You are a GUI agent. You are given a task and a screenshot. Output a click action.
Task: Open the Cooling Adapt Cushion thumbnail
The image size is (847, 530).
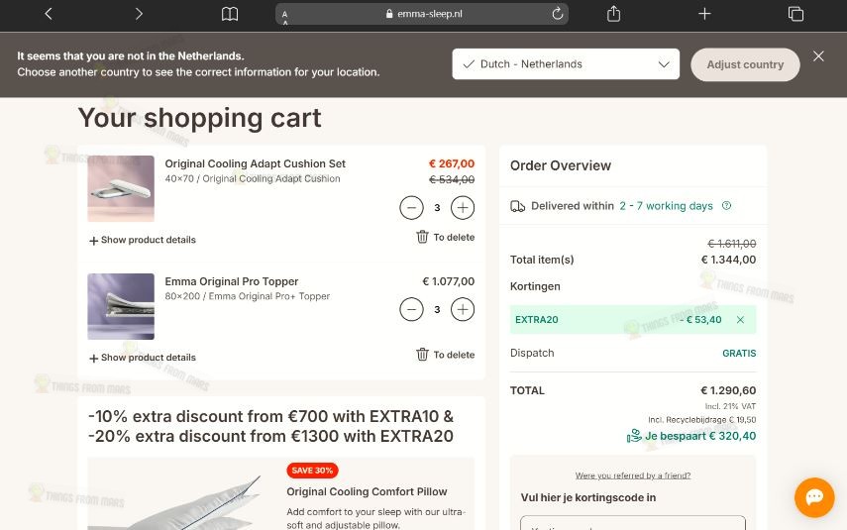pos(121,188)
